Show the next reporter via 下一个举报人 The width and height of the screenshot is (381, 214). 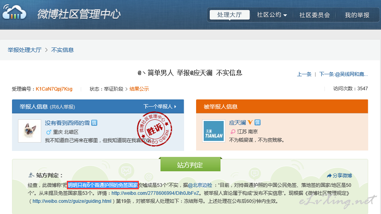[x=160, y=106]
